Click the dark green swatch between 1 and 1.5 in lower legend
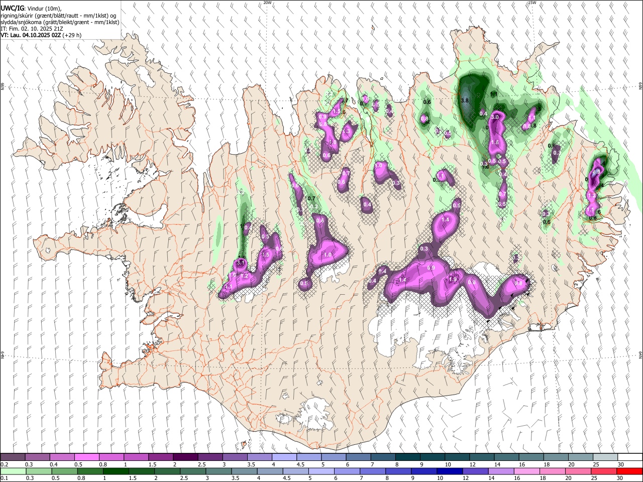The image size is (643, 482). point(116,471)
